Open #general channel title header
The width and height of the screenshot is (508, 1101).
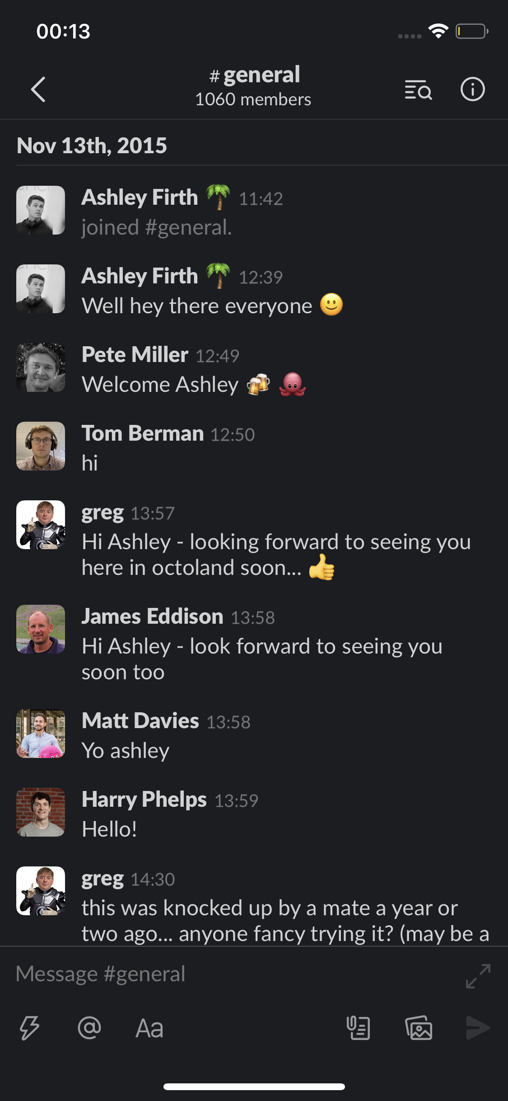(254, 75)
